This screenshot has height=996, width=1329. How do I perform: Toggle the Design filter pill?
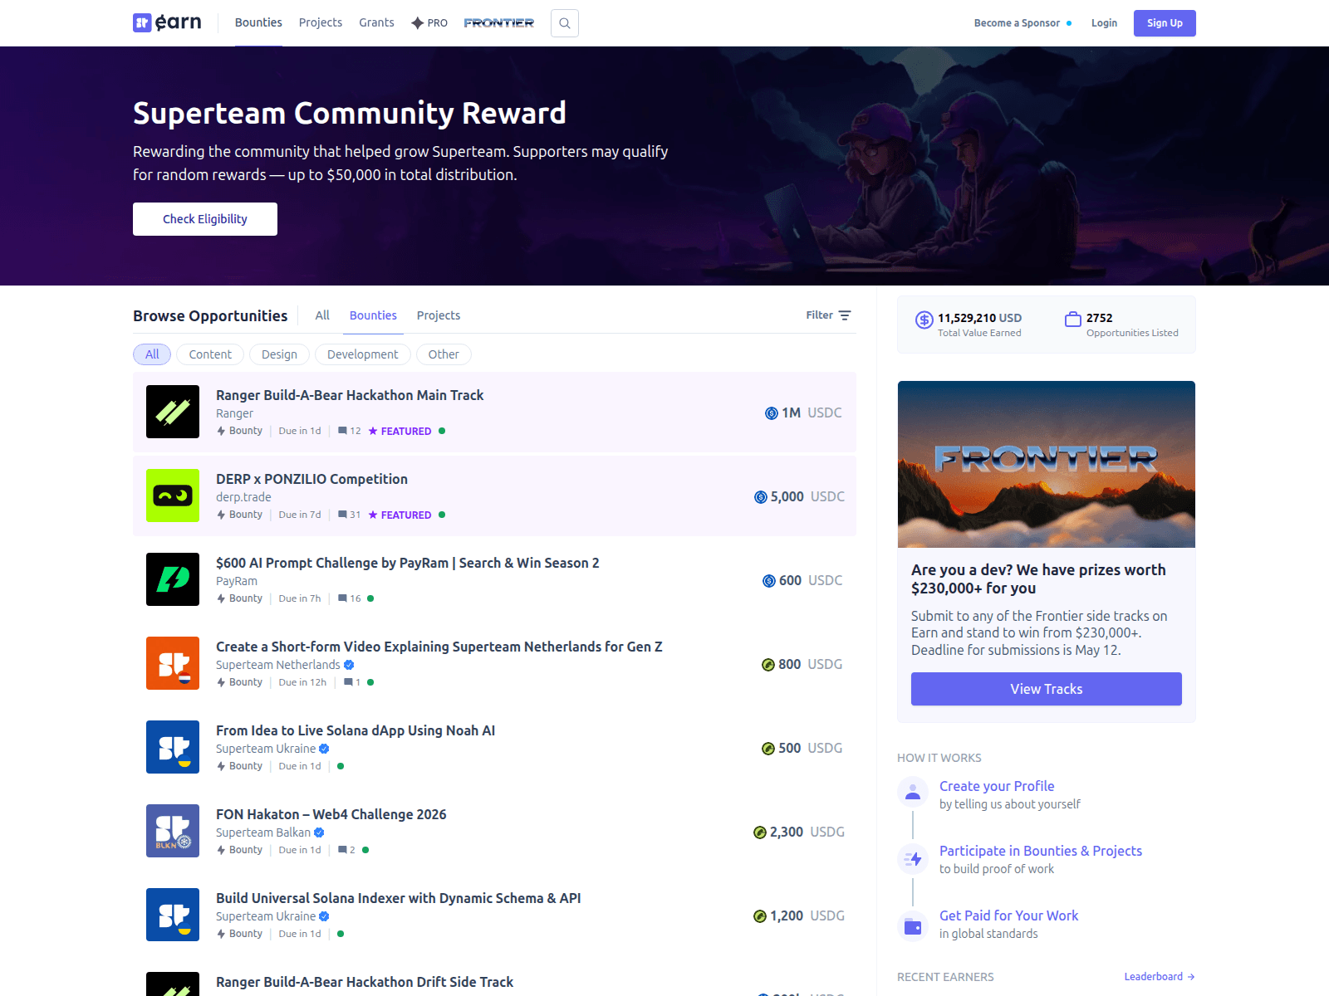tap(279, 354)
